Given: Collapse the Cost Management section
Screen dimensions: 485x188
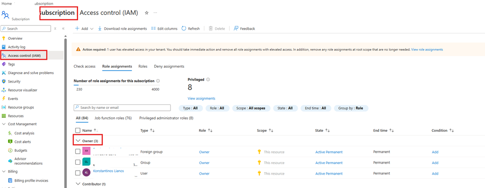Looking at the screenshot, I should point(3,124).
